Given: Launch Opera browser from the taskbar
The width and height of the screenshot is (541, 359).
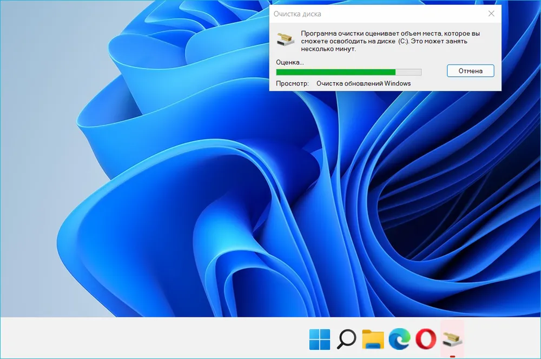Looking at the screenshot, I should [x=426, y=339].
